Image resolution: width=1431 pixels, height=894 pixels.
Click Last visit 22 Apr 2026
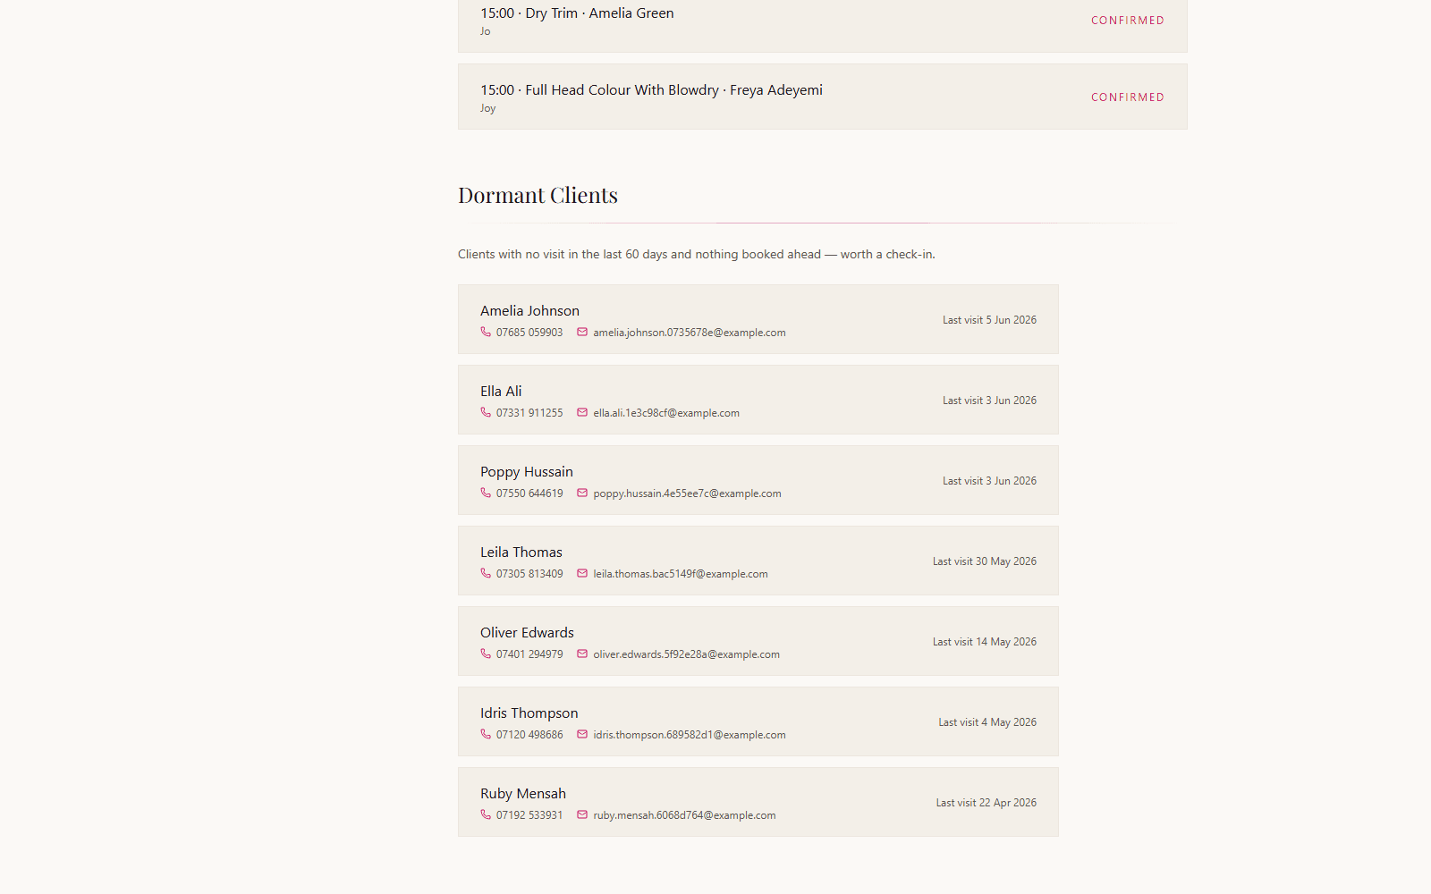click(986, 803)
